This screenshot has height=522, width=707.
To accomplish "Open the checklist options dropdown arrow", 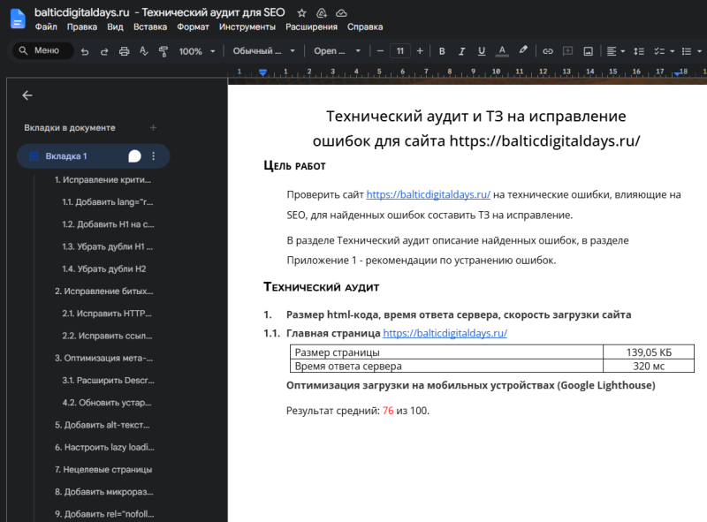I will pos(672,51).
